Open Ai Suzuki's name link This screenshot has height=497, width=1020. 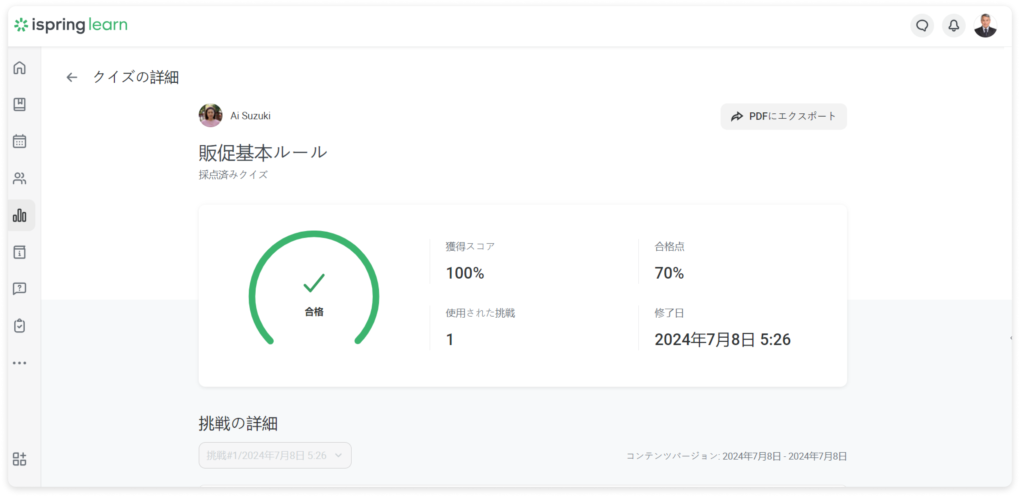(x=250, y=116)
